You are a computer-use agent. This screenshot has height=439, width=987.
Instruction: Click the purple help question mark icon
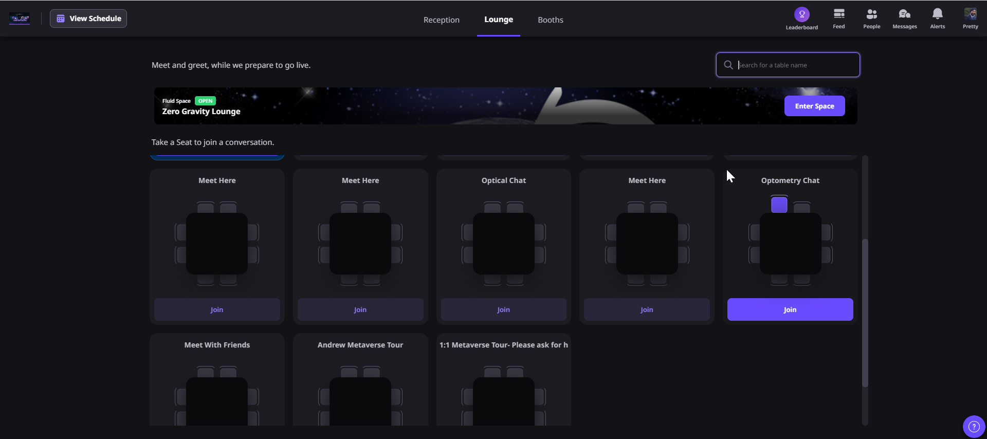coord(974,426)
